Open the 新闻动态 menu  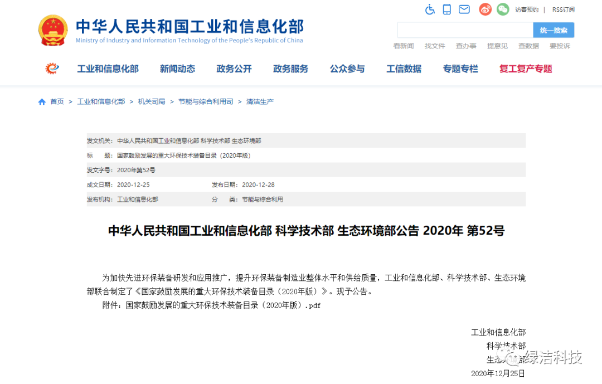click(177, 69)
